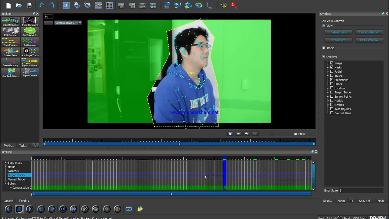The width and height of the screenshot is (389, 219).
Task: Open the Export to Shake tool
Action: tap(30, 62)
